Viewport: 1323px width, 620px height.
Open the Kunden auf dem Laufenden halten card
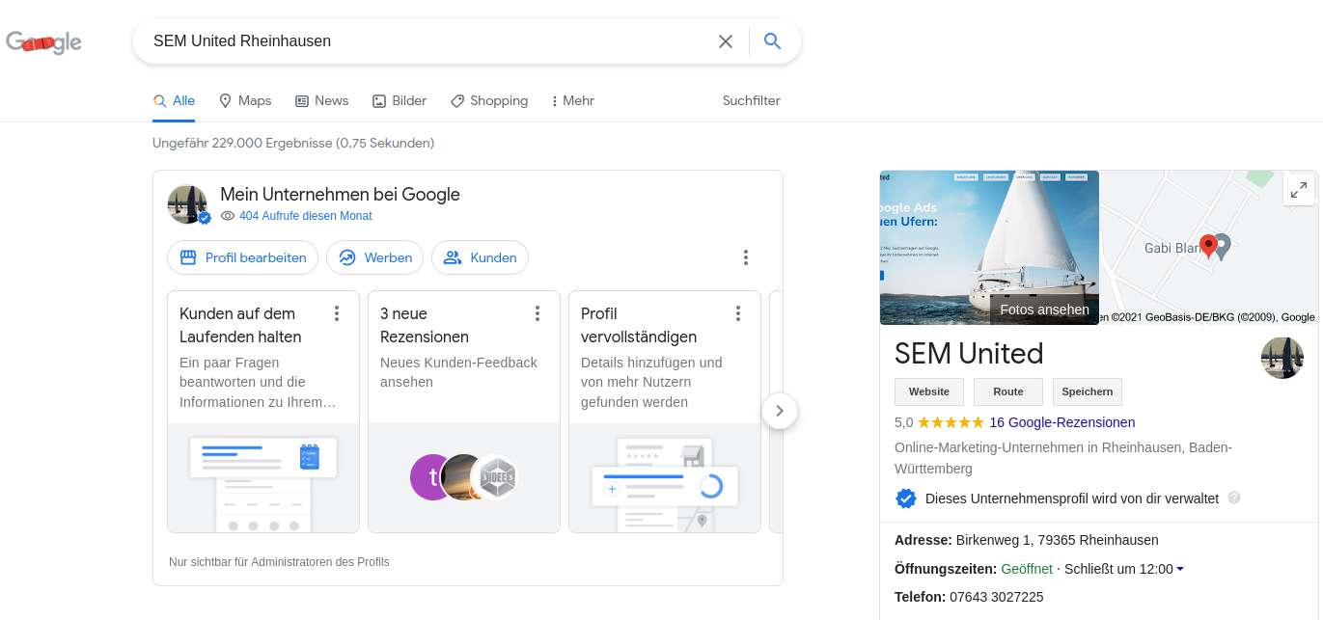(x=263, y=412)
